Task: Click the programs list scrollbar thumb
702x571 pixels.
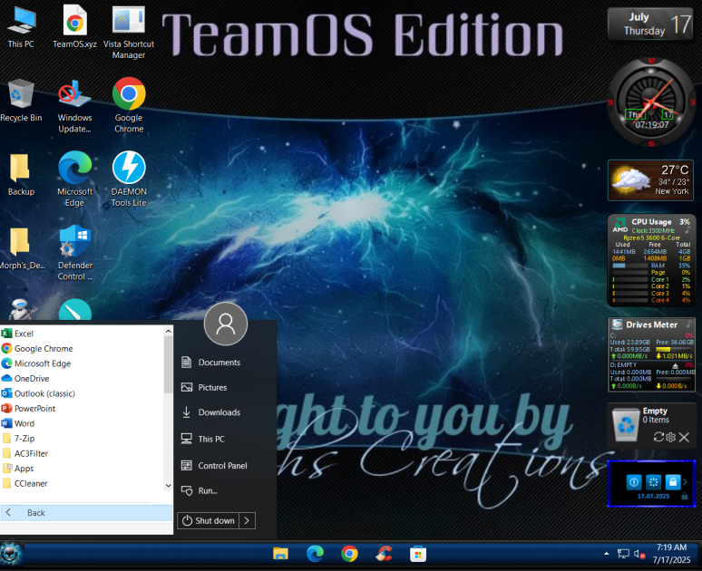Action: (x=168, y=364)
